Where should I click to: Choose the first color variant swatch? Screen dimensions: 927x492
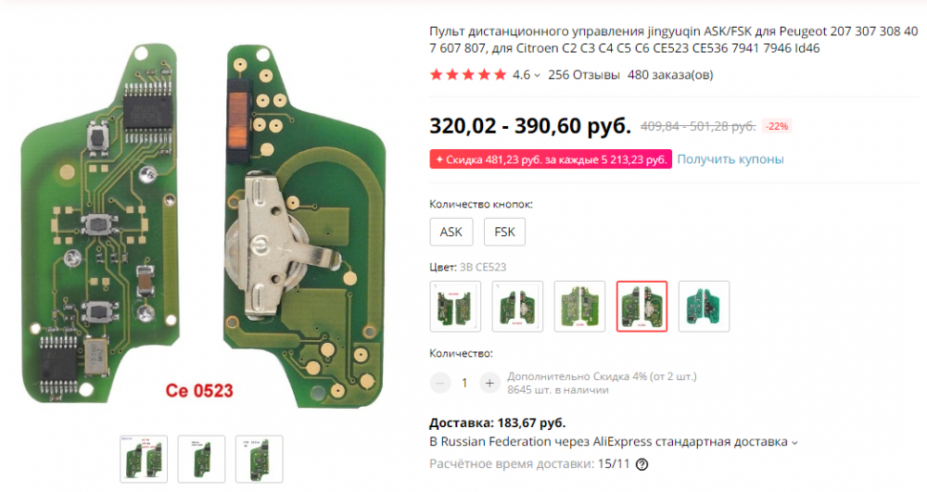(455, 307)
